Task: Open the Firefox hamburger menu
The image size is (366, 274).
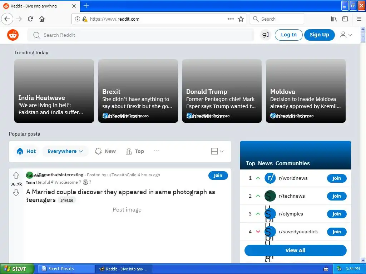Action: click(x=359, y=19)
